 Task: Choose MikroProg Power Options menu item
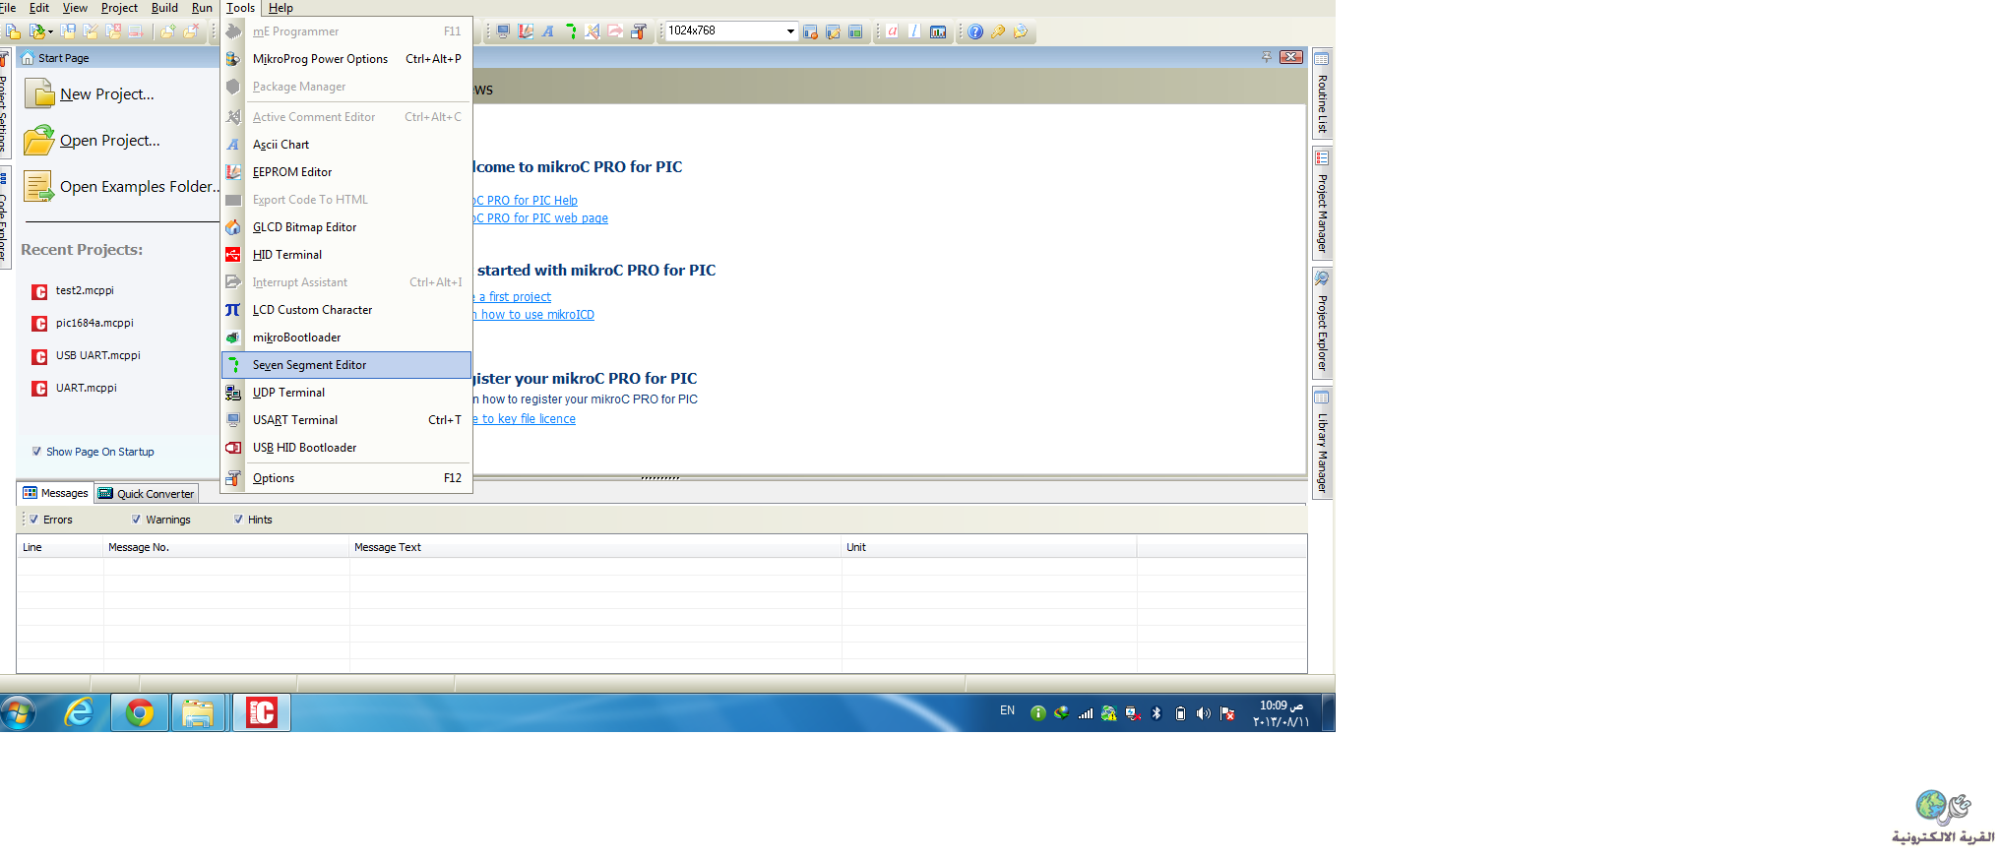(x=346, y=59)
